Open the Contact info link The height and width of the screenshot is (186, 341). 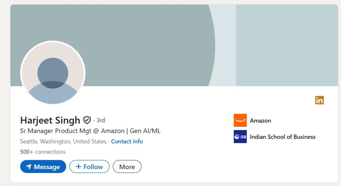coord(127,141)
